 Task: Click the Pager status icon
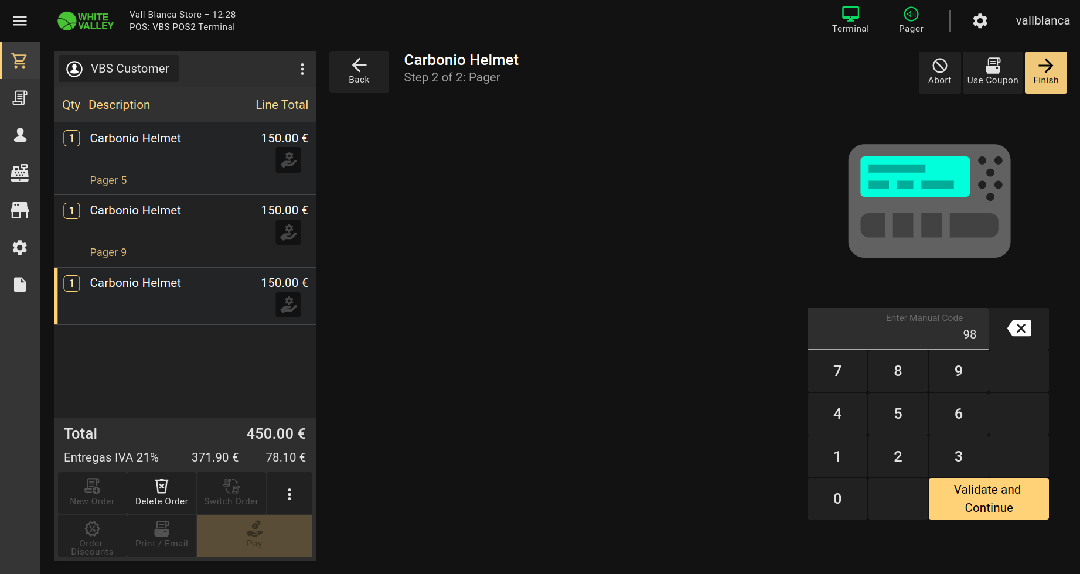(x=911, y=20)
